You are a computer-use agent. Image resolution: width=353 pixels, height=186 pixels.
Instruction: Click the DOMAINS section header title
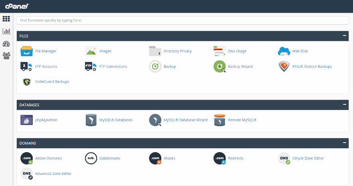click(x=28, y=143)
